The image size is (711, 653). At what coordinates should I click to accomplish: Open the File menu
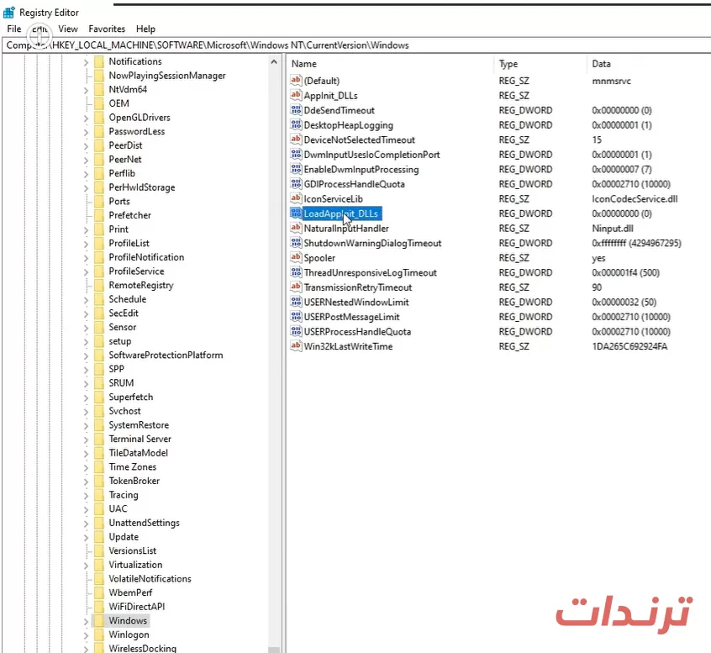tap(14, 29)
